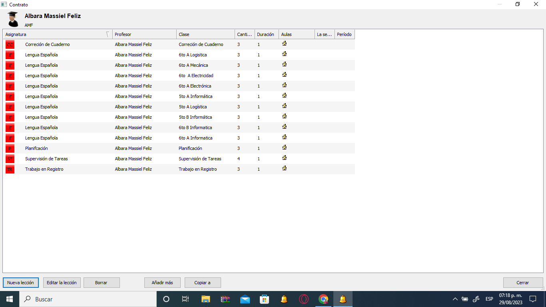The width and height of the screenshot is (546, 307).
Task: Click the teacher graduate avatar icon
Action: 13,19
